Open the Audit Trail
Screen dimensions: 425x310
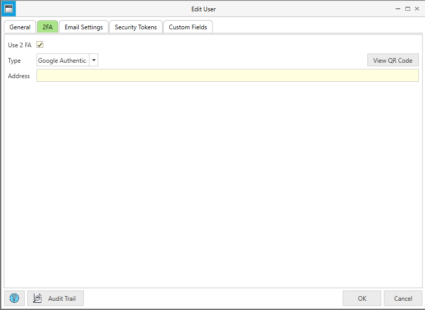(x=56, y=298)
